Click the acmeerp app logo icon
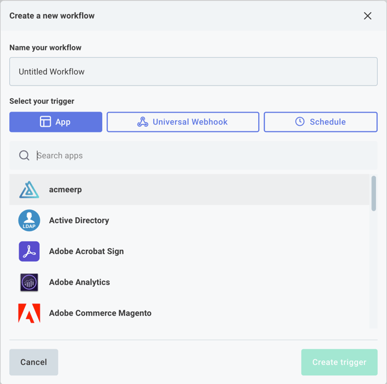This screenshot has width=387, height=384. pyautogui.click(x=29, y=190)
